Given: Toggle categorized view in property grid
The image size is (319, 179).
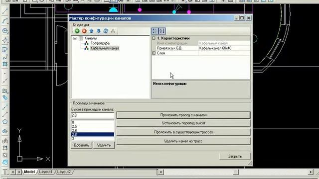Looking at the screenshot, I should 155,31.
